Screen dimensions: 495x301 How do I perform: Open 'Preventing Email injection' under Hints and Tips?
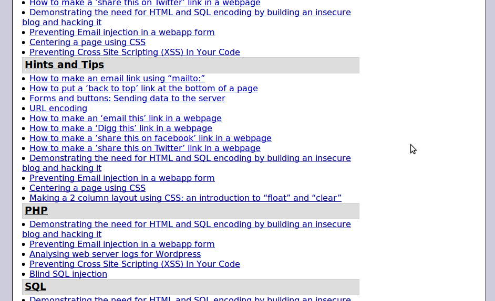tap(122, 178)
